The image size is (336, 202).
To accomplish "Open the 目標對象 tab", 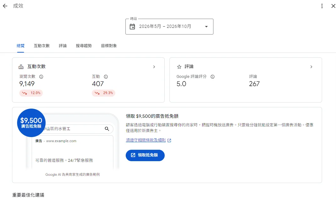I will point(109,46).
